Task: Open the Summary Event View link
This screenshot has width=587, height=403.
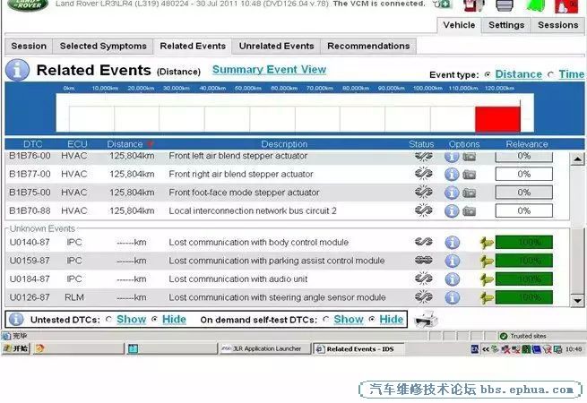Action: coord(269,70)
